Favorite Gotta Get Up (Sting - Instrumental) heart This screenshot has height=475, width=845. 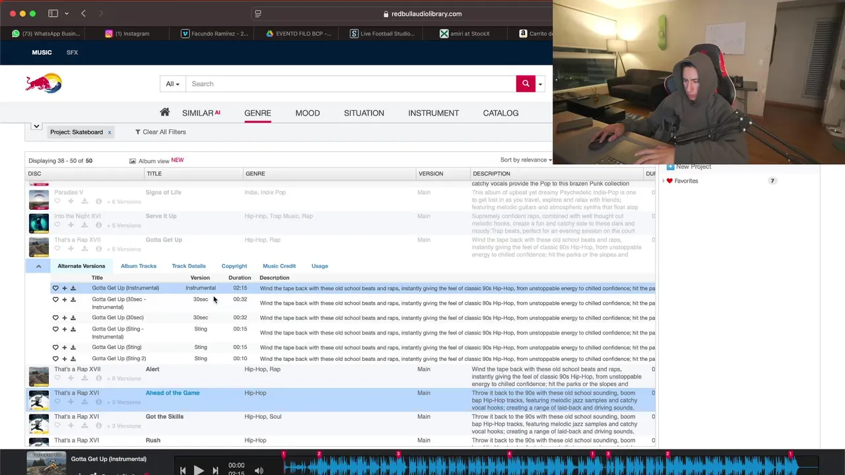tap(55, 329)
